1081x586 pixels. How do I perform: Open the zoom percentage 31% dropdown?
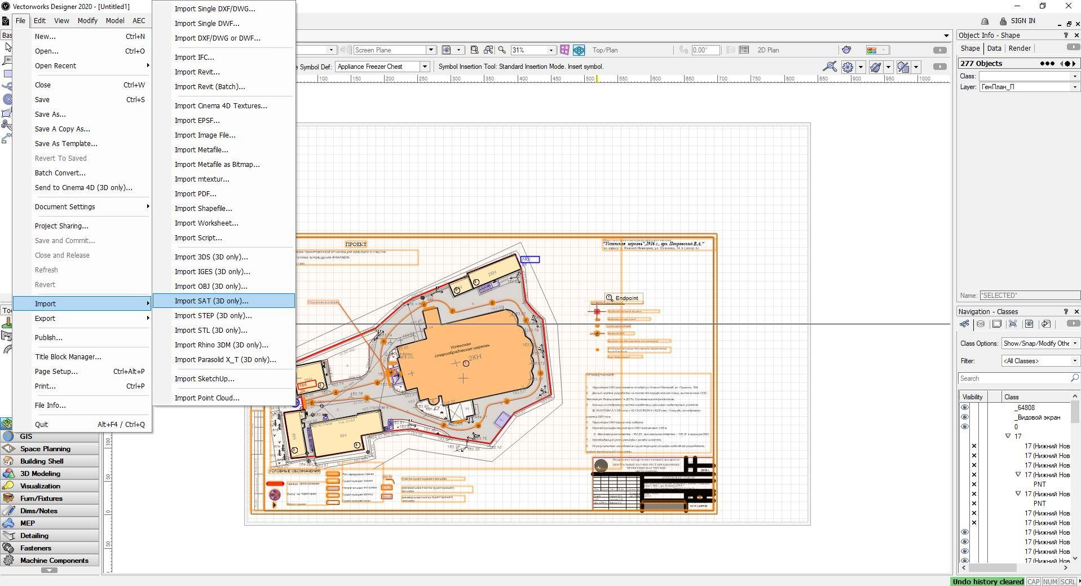pos(551,50)
